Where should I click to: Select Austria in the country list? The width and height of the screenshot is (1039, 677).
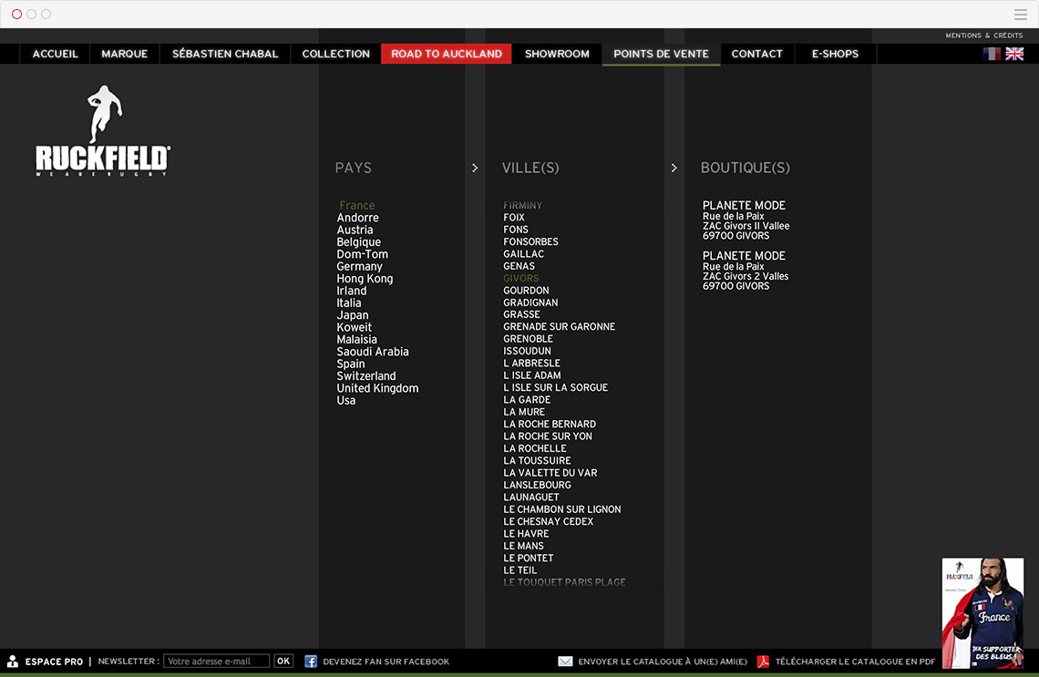[355, 230]
